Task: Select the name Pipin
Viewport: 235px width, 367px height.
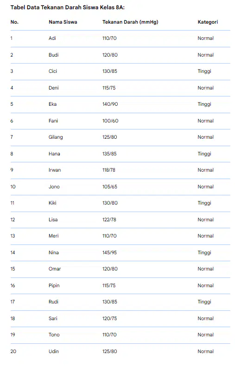Action: (54, 285)
